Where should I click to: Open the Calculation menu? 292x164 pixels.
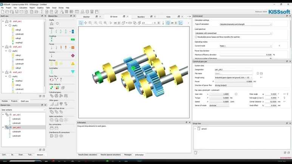click(23, 8)
